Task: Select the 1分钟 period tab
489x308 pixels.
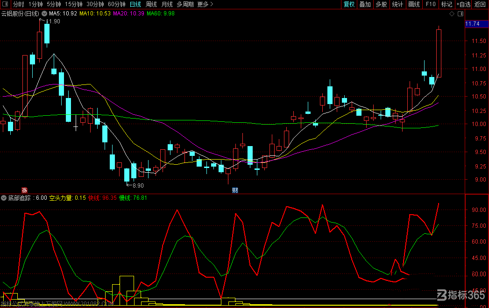Action: pyautogui.click(x=35, y=4)
